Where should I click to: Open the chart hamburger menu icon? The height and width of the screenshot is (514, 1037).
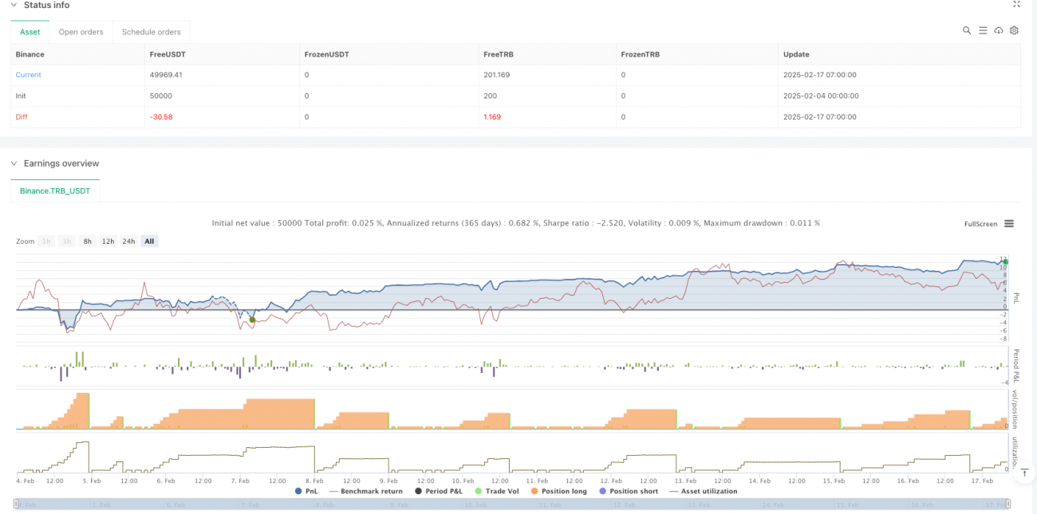coord(1009,224)
